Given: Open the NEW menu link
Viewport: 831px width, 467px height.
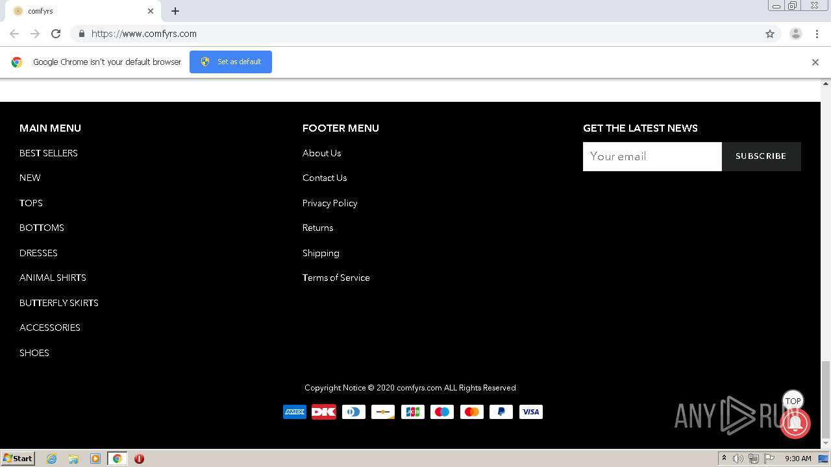Looking at the screenshot, I should coord(30,178).
